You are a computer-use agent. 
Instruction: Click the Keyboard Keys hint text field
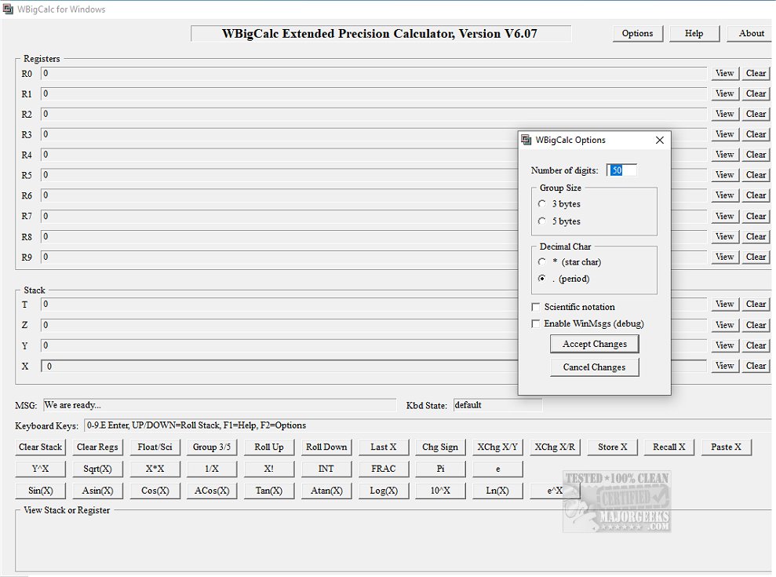428,425
